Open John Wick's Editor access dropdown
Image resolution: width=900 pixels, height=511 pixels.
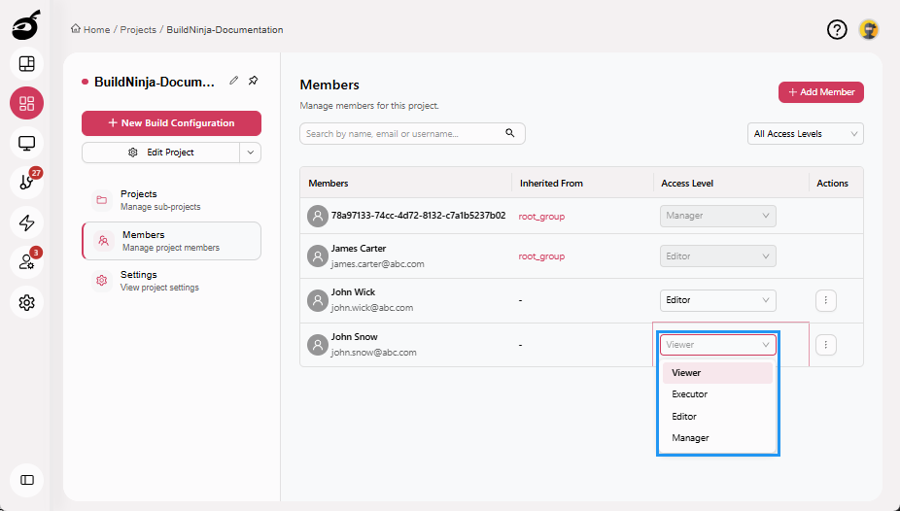click(x=717, y=300)
